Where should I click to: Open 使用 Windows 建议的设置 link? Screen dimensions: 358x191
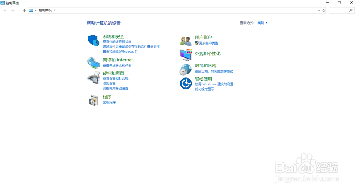click(x=214, y=84)
